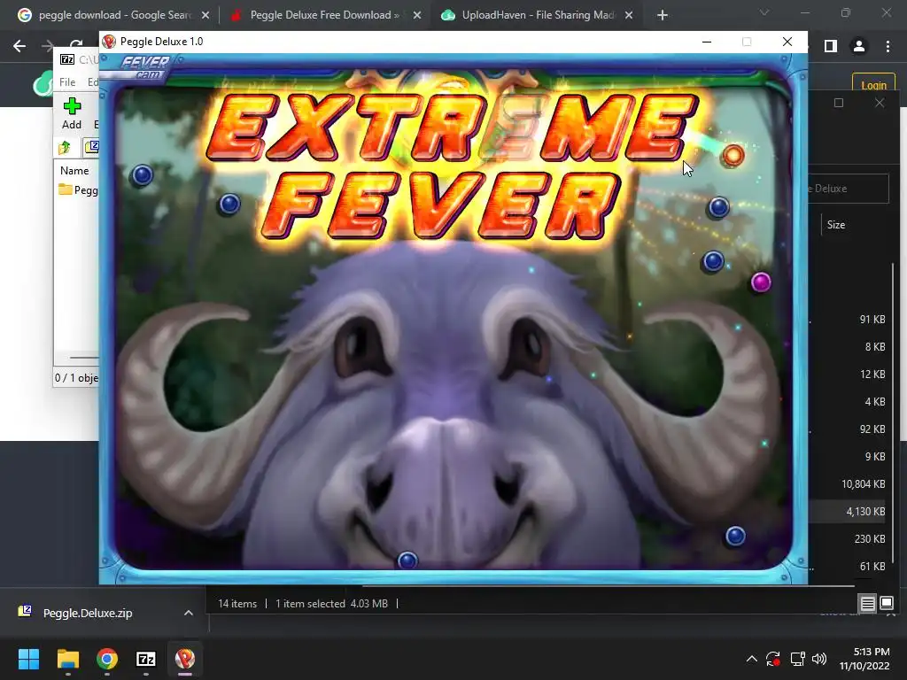The width and height of the screenshot is (907, 680).
Task: Switch Explorer to large icons view
Action: pos(886,604)
